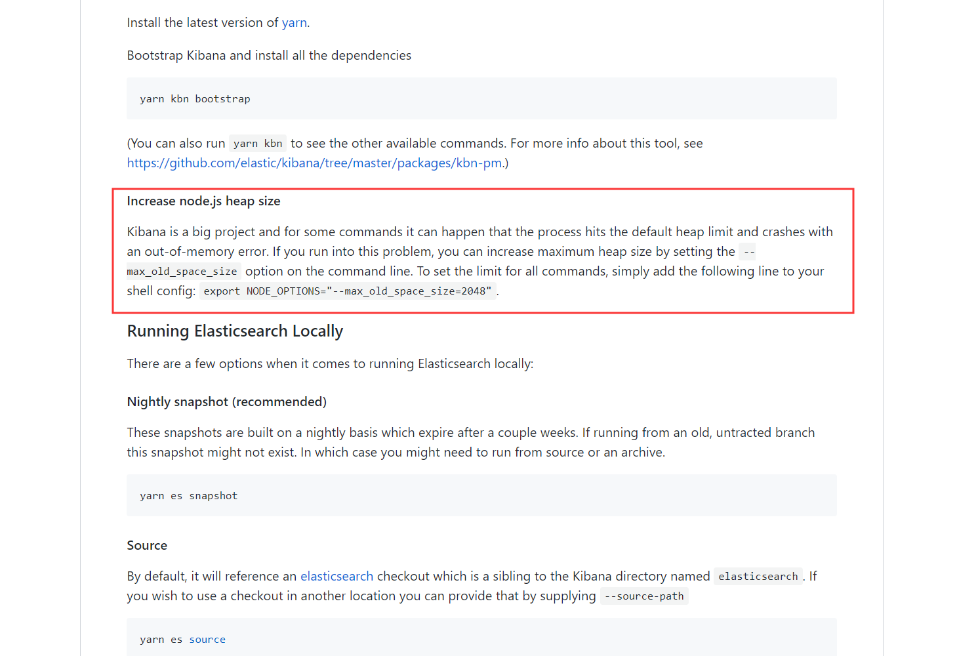Click the 'export NODE_OPTIONS' inline code

pyautogui.click(x=348, y=291)
